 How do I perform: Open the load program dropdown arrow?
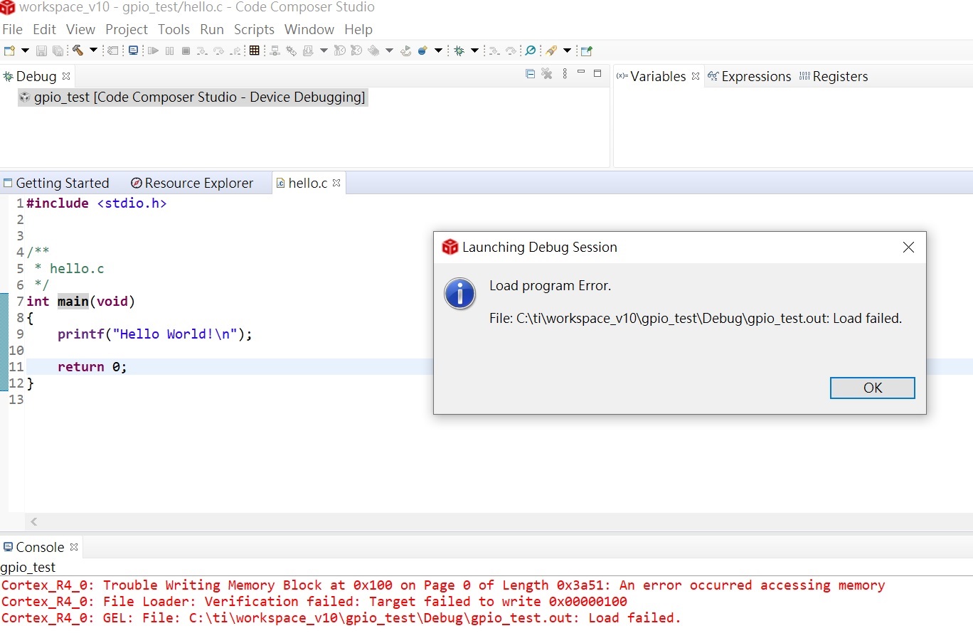click(x=324, y=51)
